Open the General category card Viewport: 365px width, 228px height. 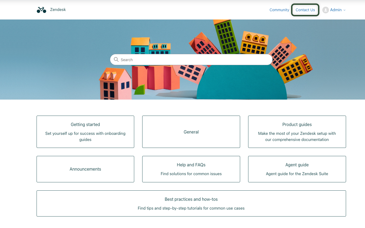pos(191,132)
